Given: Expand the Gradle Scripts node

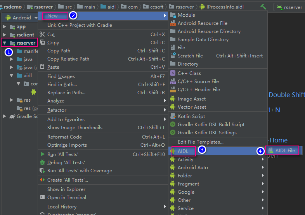Looking at the screenshot, I should 5,116.
